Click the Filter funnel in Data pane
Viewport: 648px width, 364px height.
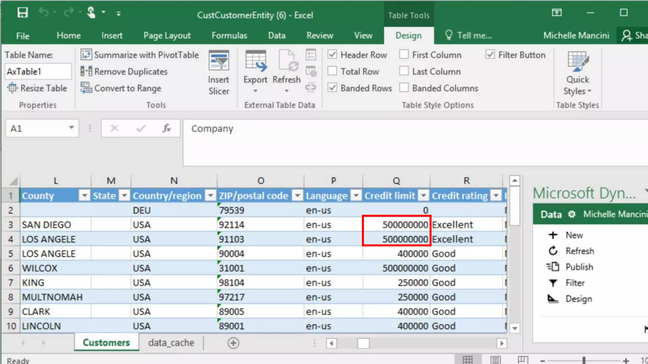pyautogui.click(x=553, y=283)
